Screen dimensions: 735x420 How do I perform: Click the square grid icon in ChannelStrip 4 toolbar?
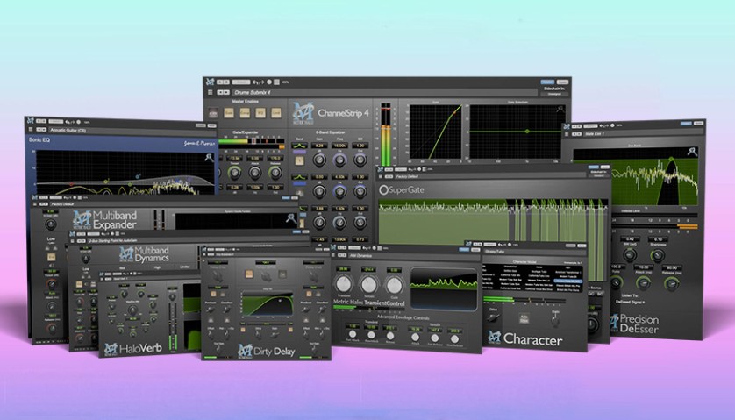(276, 82)
